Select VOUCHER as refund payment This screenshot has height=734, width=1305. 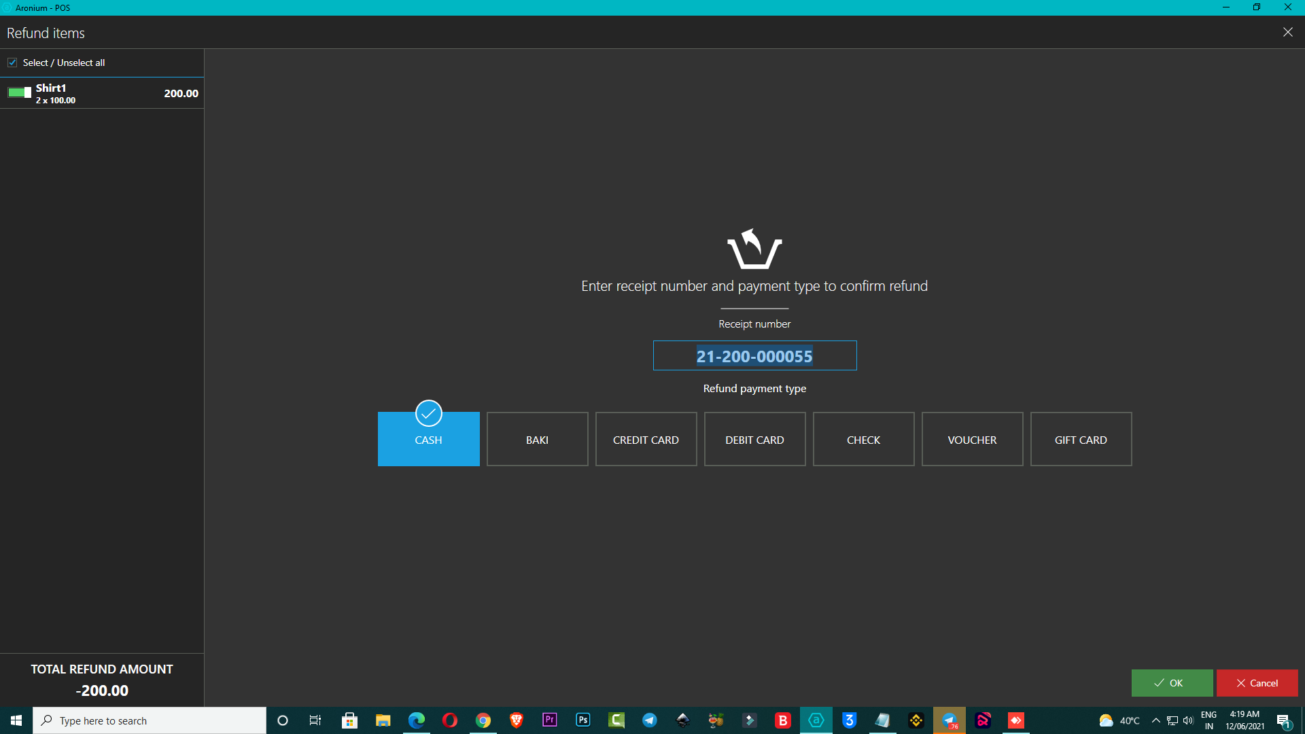[972, 439]
